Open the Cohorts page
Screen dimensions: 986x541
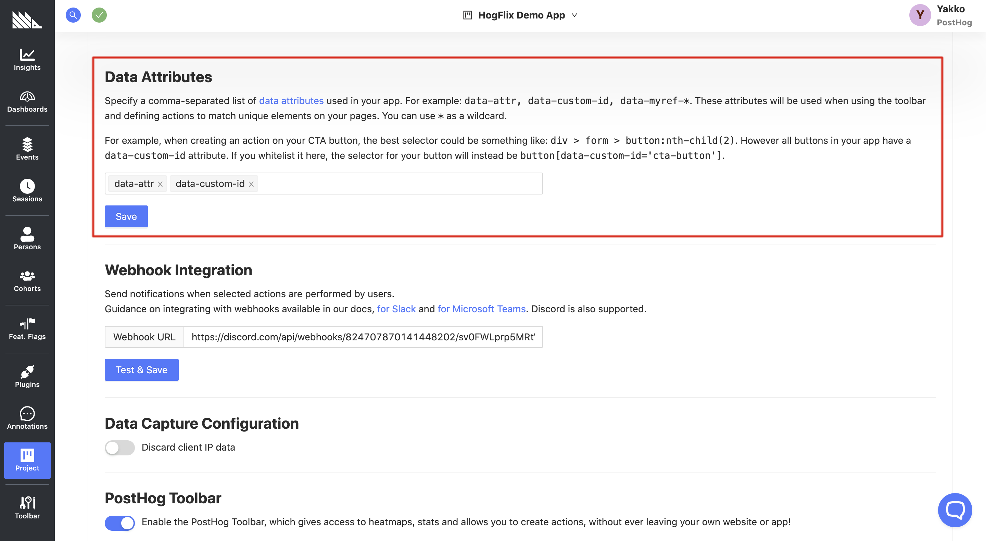(x=27, y=281)
